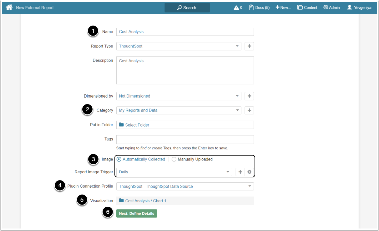Open the Category dropdown list

point(237,110)
